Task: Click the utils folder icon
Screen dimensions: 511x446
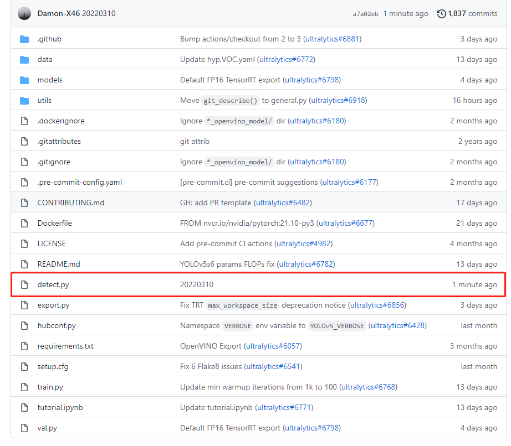Action: (x=24, y=101)
